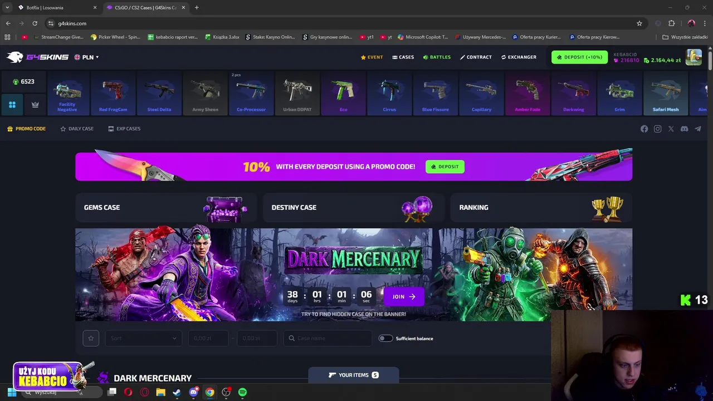Toggle the favorites star filter
The image size is (713, 401).
91,338
